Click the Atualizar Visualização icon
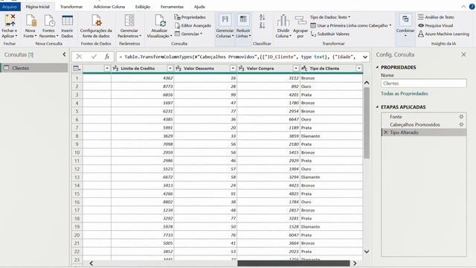 point(160,21)
